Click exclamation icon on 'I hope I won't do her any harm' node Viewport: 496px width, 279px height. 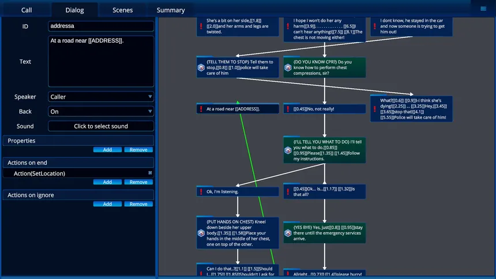coord(288,26)
